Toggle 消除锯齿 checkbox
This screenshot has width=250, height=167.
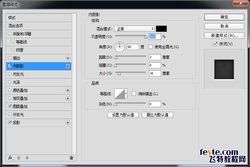pos(134,94)
